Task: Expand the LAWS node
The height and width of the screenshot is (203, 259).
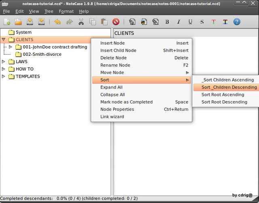Action: [x=4, y=61]
